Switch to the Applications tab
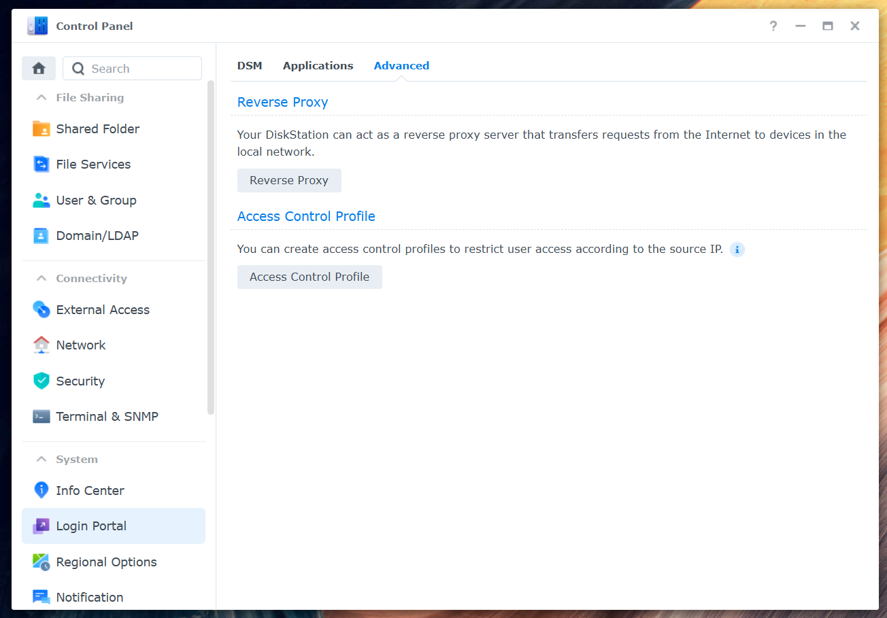 pos(318,65)
